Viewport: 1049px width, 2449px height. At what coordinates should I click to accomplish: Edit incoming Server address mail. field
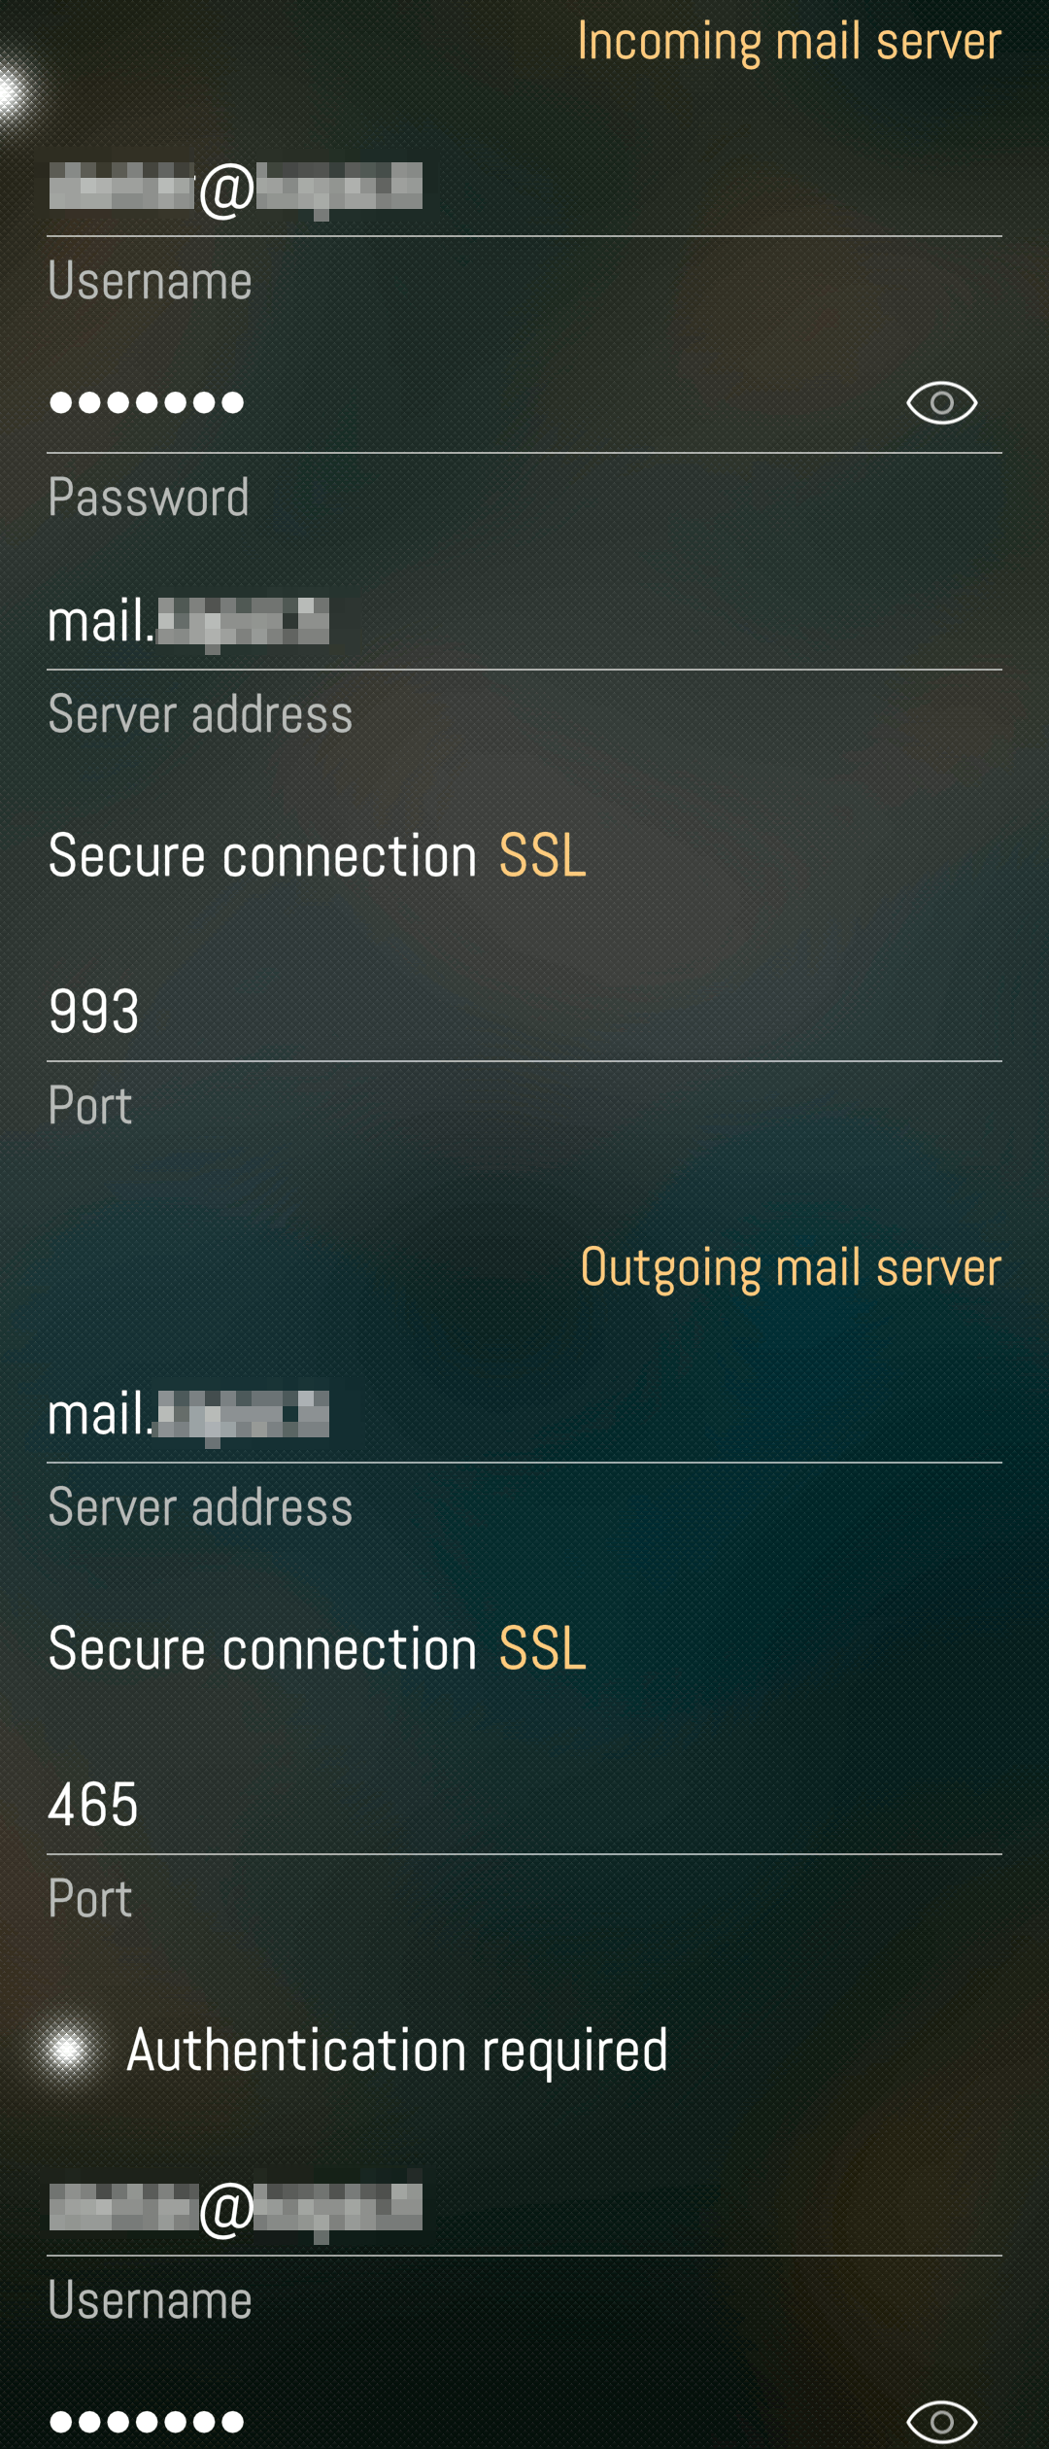(x=524, y=622)
